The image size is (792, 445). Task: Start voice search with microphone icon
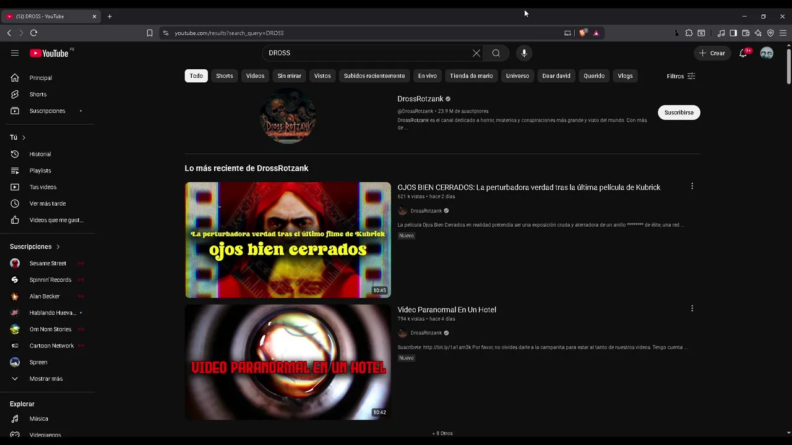pyautogui.click(x=524, y=53)
